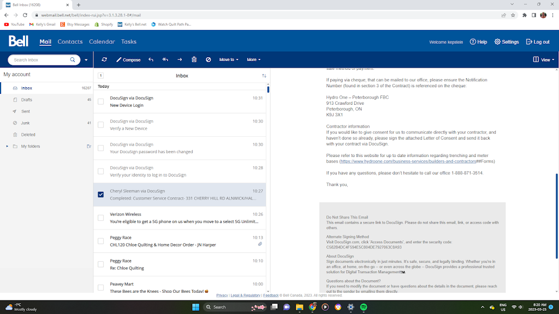Open the Move to dropdown
The width and height of the screenshot is (559, 314).
click(229, 60)
